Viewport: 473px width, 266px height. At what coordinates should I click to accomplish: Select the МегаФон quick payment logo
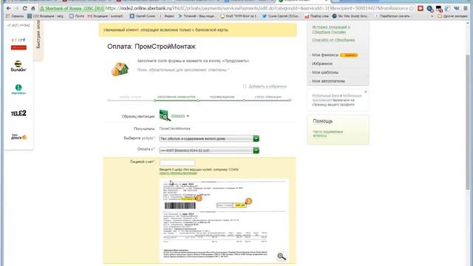pos(18,89)
